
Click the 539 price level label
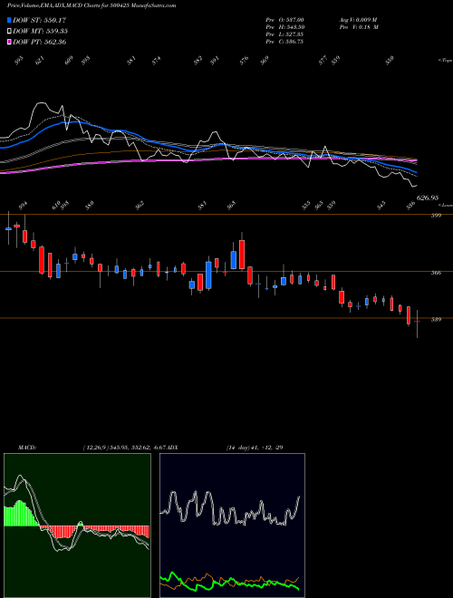(436, 320)
